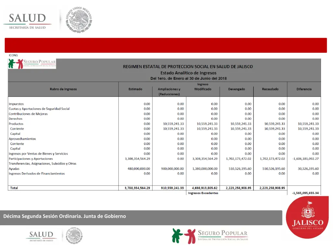The height and width of the screenshot is (250, 333).
Task: Click Ampliaciones value 900,000,000.00 for Ayudas
Action: [172, 169]
